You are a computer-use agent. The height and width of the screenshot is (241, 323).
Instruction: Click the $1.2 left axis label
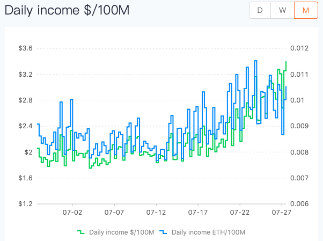[26, 204]
